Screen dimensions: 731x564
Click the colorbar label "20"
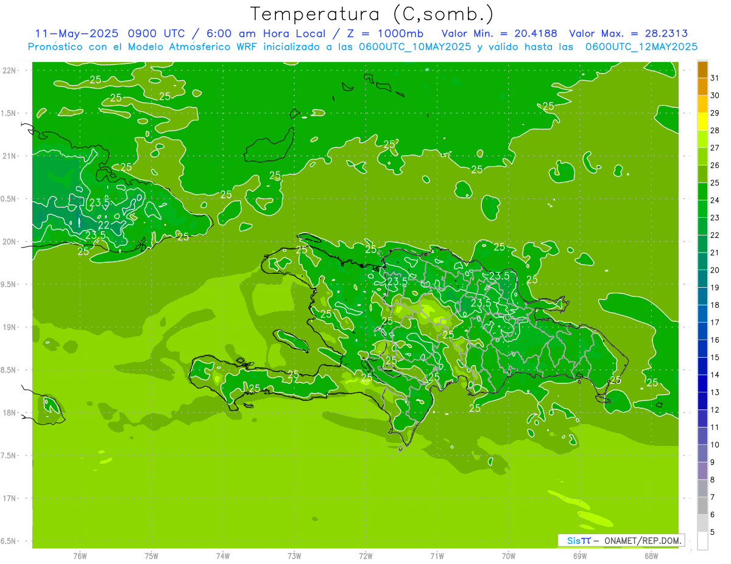click(715, 270)
